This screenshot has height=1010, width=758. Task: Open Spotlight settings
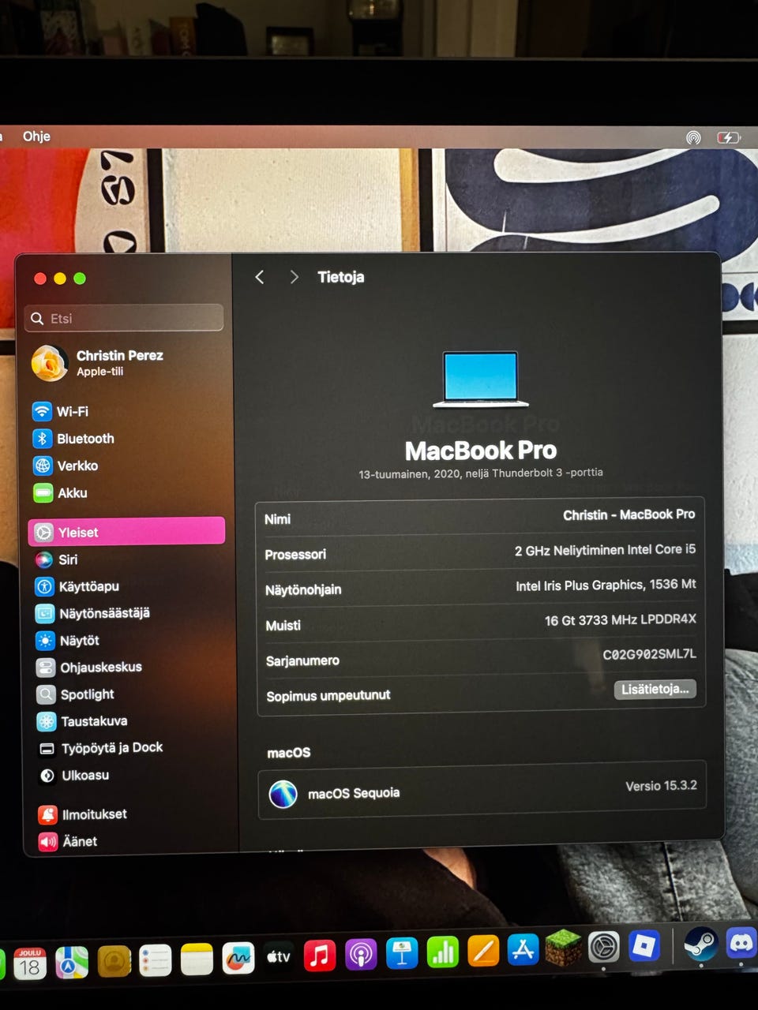click(76, 694)
